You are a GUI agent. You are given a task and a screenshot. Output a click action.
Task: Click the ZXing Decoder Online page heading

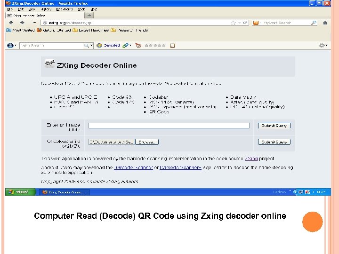click(x=97, y=65)
